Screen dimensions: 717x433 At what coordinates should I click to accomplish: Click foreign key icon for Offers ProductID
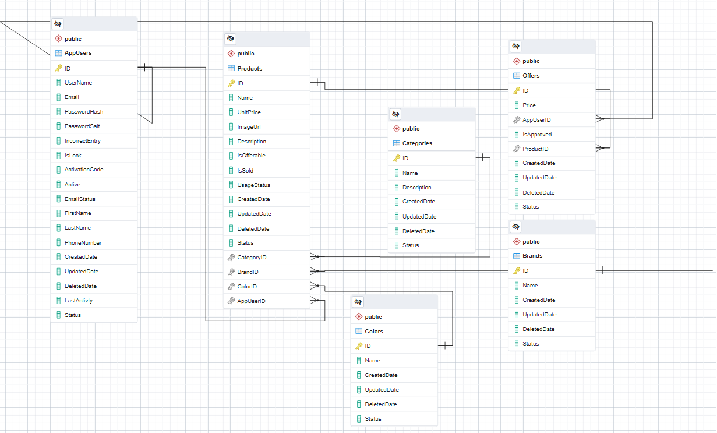tap(516, 149)
